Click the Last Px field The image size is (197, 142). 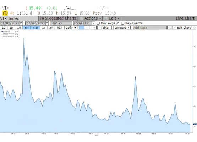point(61,23)
